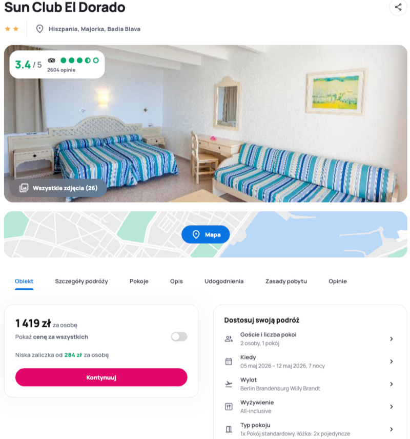Click the TripAdvisor owl rating icon
This screenshot has width=410, height=439.
pyautogui.click(x=52, y=60)
